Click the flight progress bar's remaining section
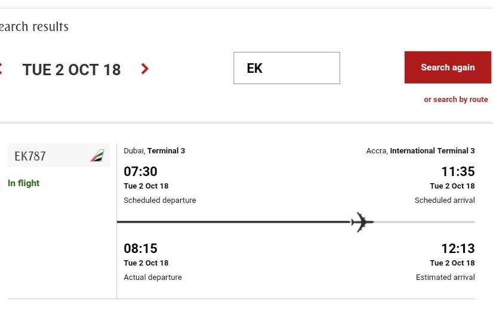This screenshot has height=333, width=493. tap(424, 222)
